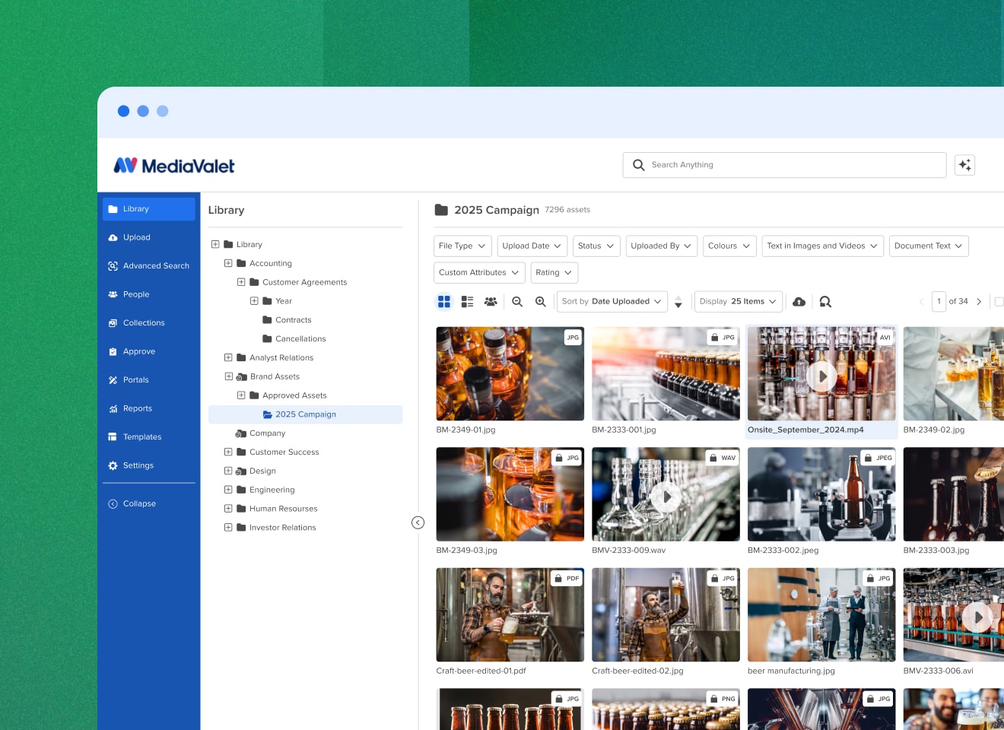Image resolution: width=1004 pixels, height=730 pixels.
Task: Click the Collapse circle arrow icon
Action: (x=113, y=504)
